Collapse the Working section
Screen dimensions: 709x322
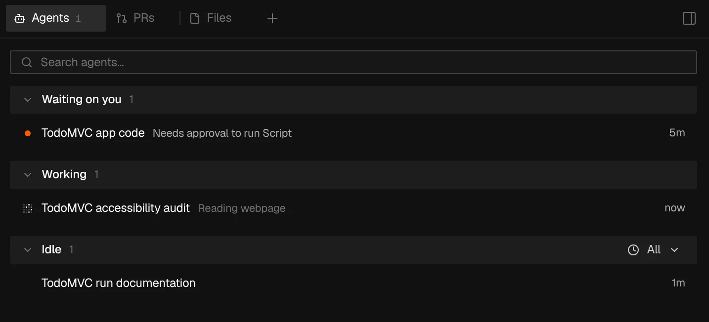(28, 175)
